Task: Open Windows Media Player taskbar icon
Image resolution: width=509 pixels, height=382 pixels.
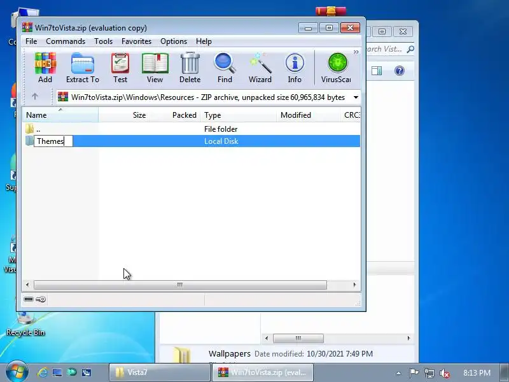Action: (x=71, y=372)
